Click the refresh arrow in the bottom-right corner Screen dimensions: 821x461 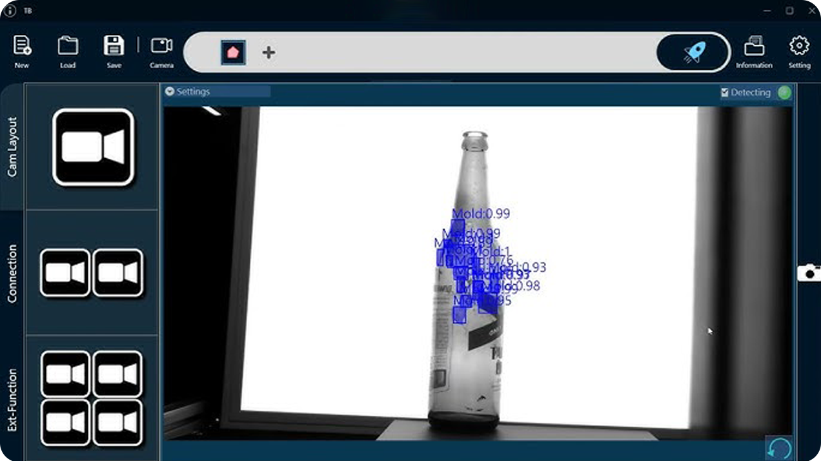[x=778, y=446]
